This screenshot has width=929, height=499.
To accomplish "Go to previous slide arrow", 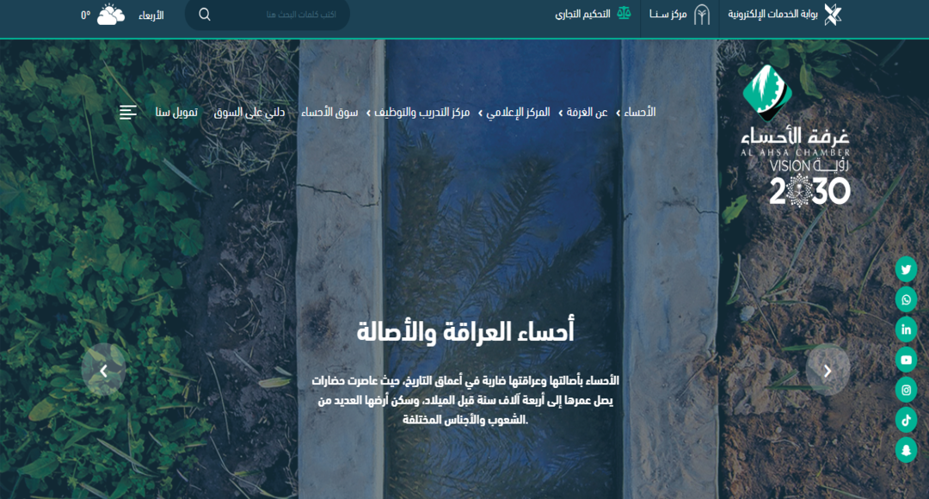I will (x=104, y=371).
